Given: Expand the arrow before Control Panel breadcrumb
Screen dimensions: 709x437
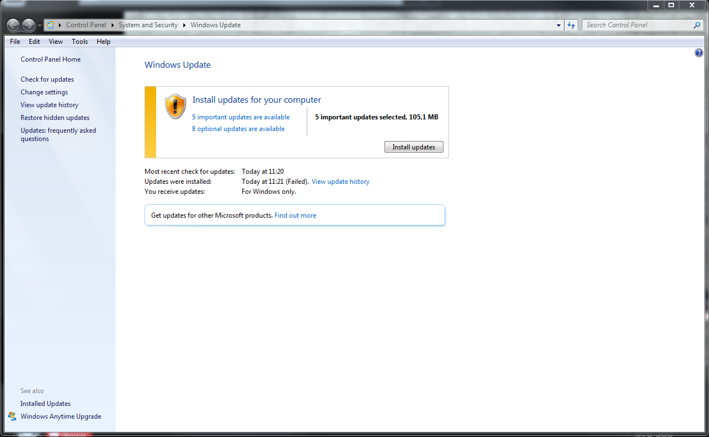Looking at the screenshot, I should tap(60, 25).
